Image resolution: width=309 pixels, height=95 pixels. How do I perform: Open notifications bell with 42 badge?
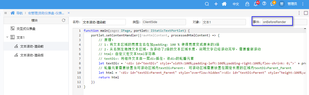[x=256, y=4]
